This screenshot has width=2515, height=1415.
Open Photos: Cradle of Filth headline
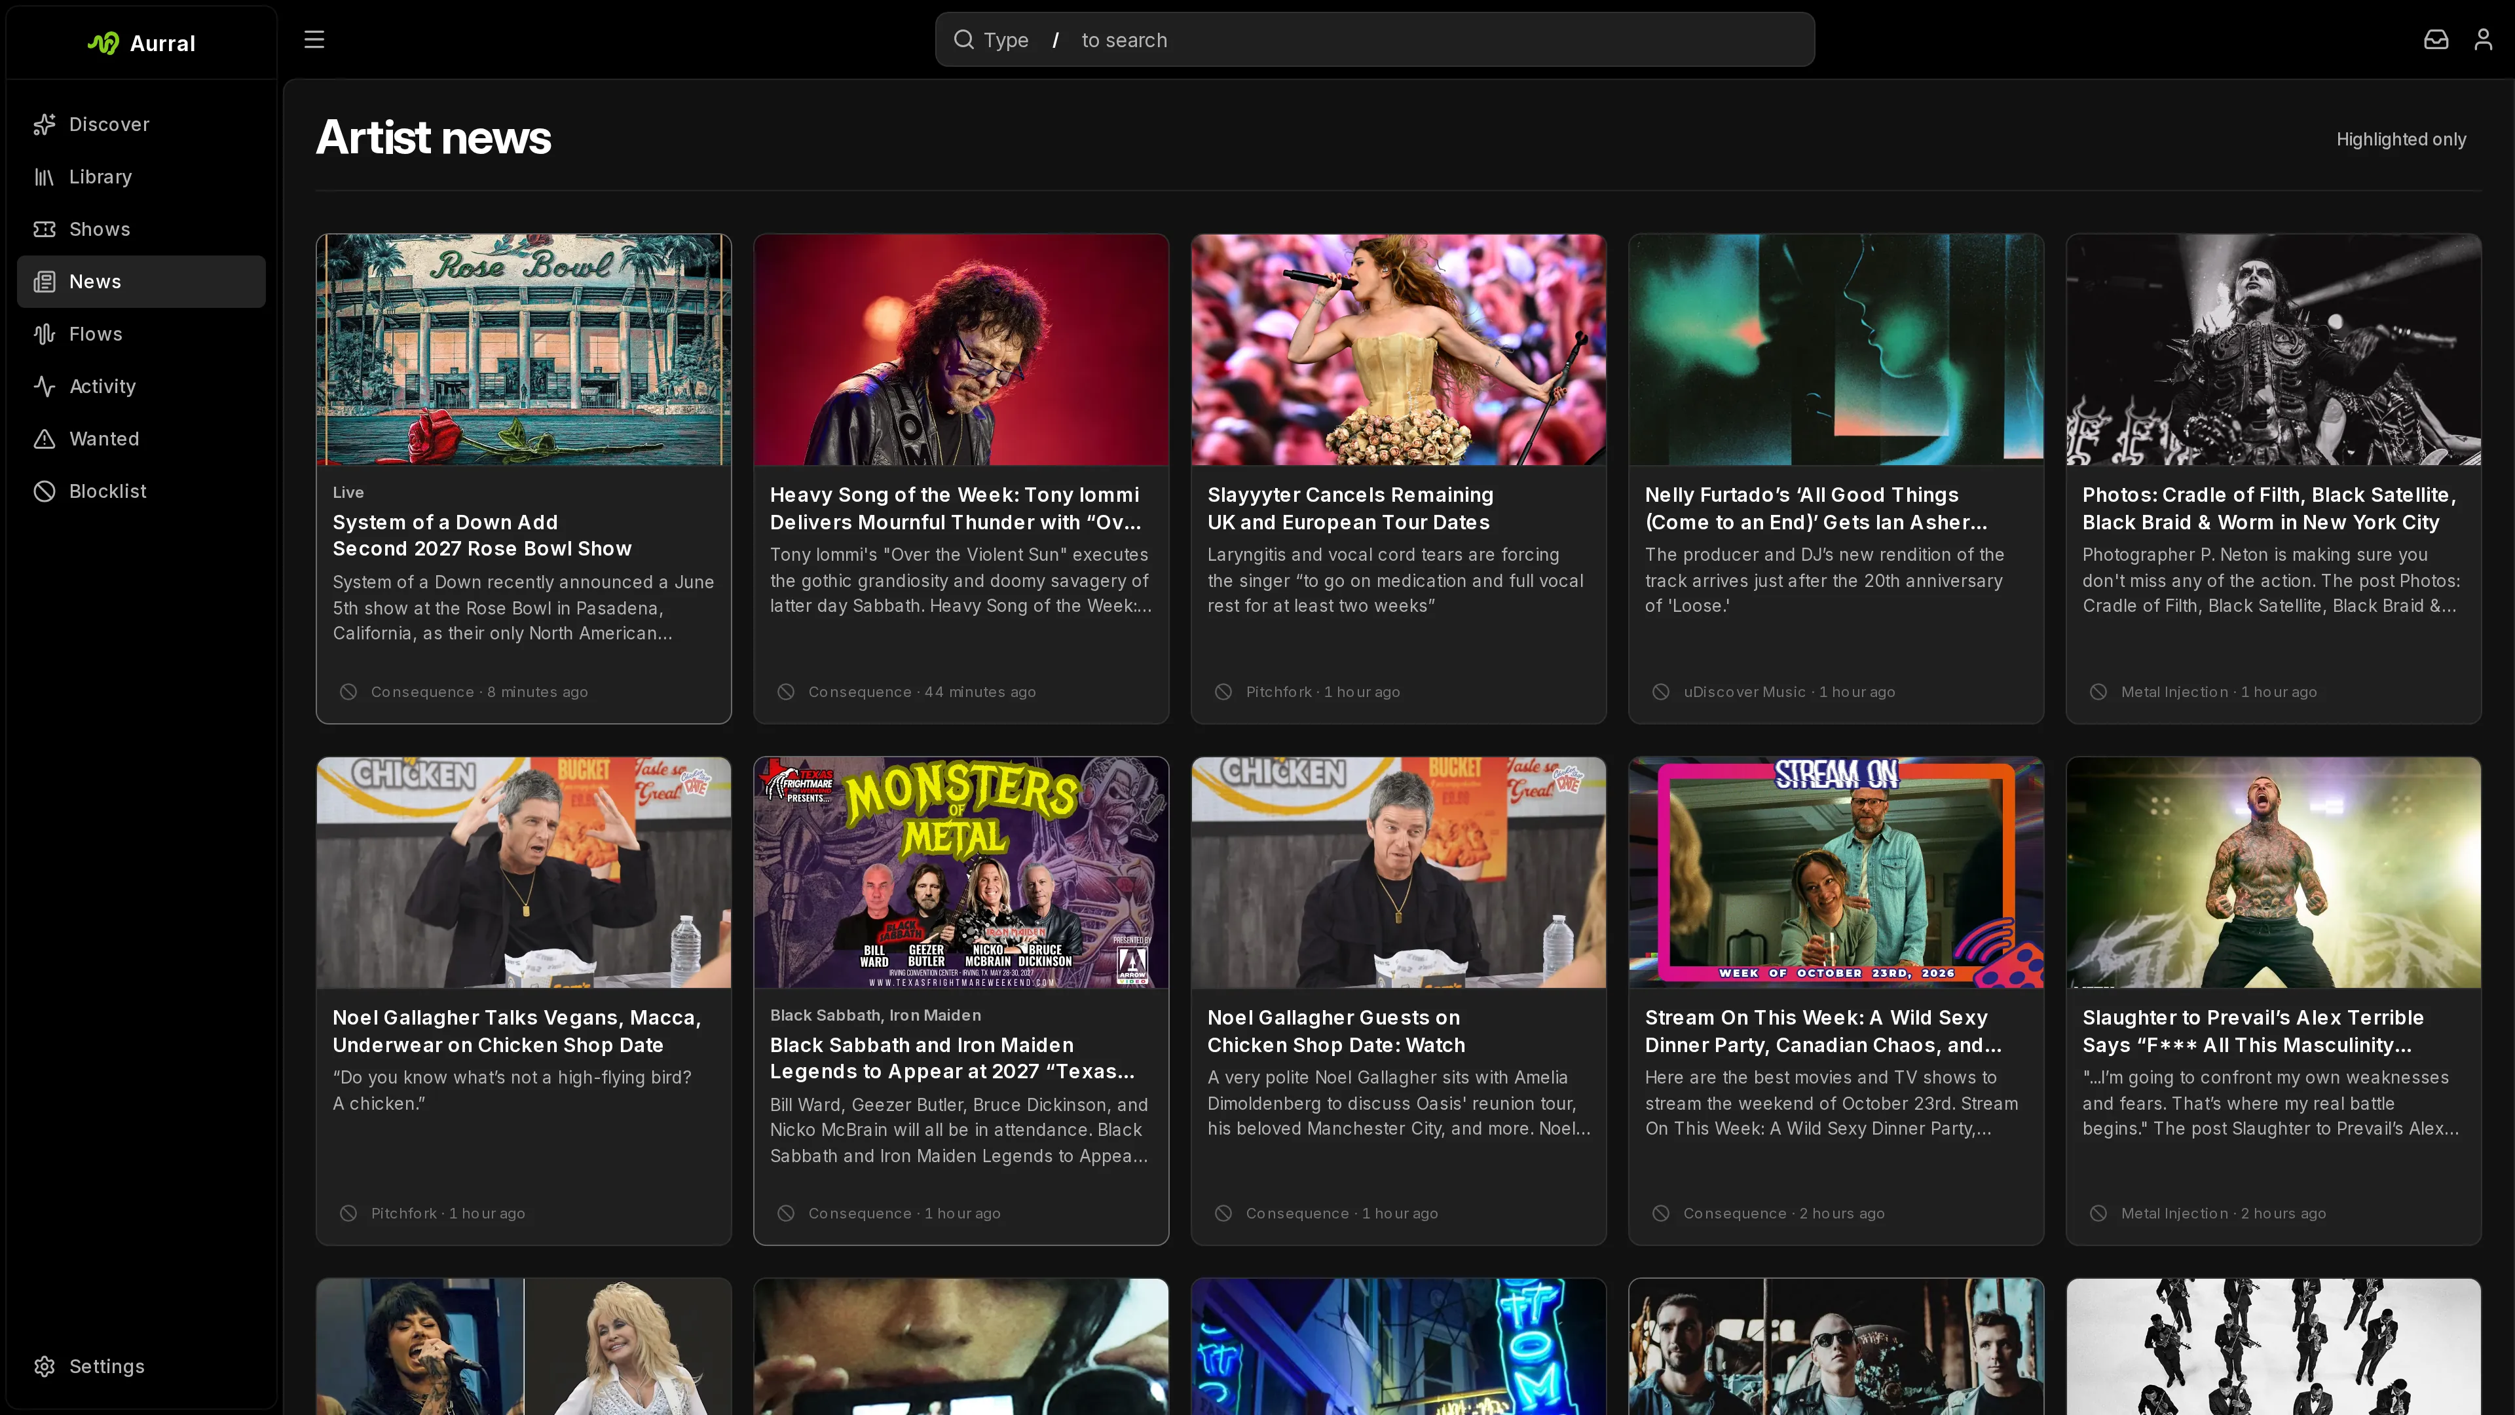tap(2269, 508)
